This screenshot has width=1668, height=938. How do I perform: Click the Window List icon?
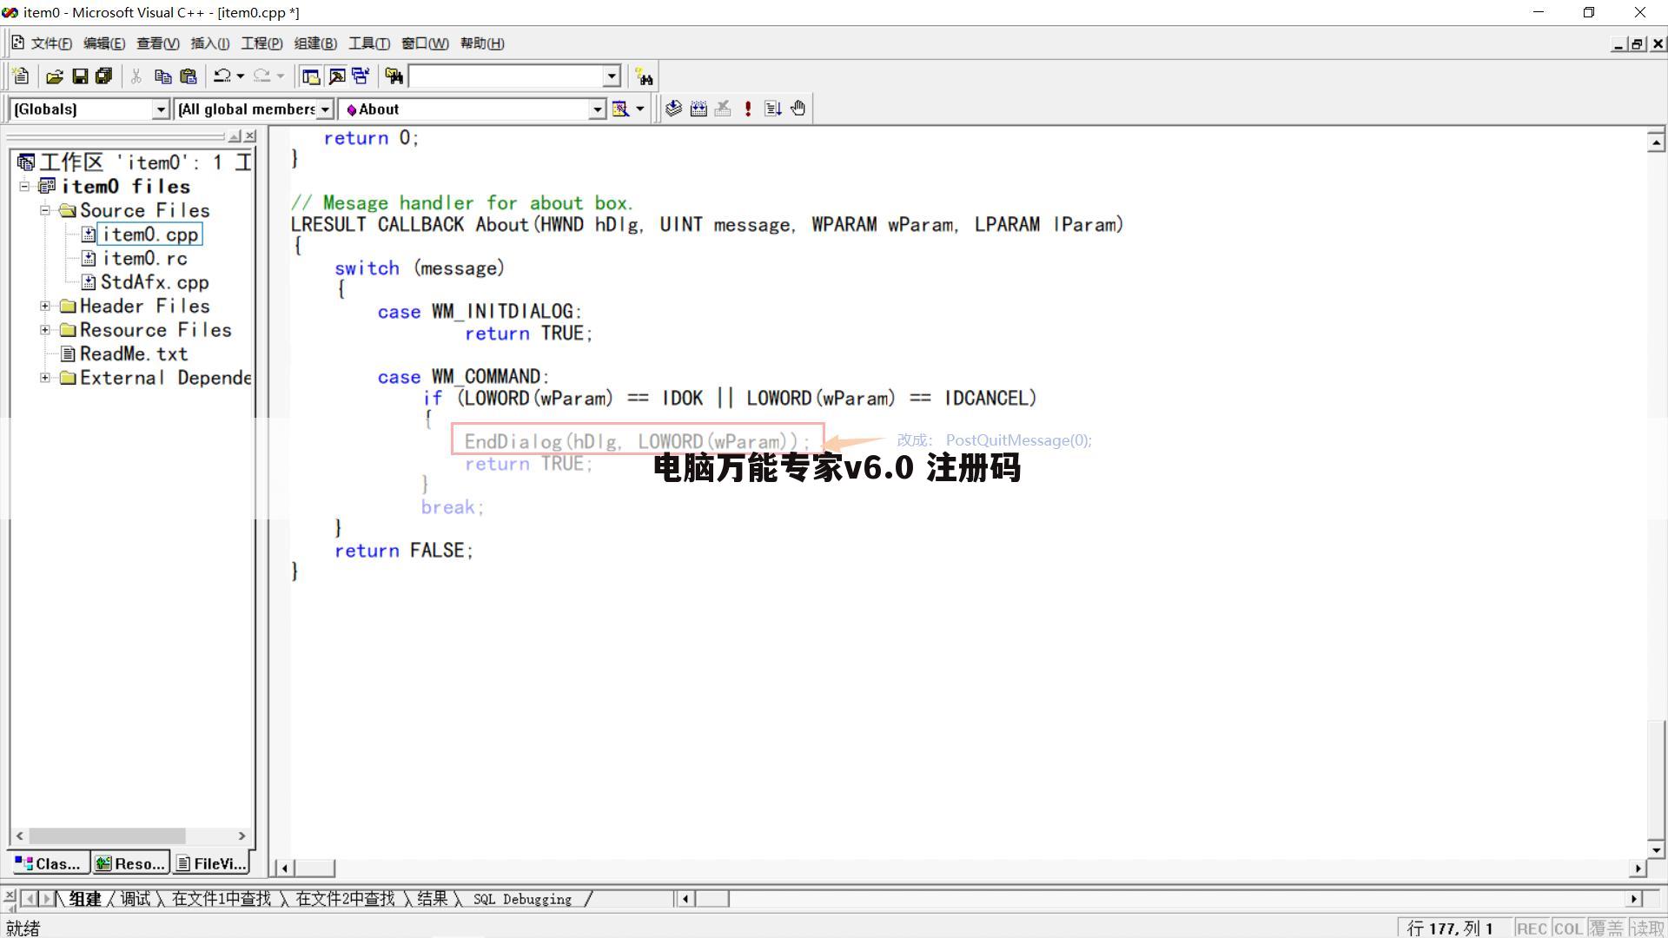pyautogui.click(x=361, y=76)
